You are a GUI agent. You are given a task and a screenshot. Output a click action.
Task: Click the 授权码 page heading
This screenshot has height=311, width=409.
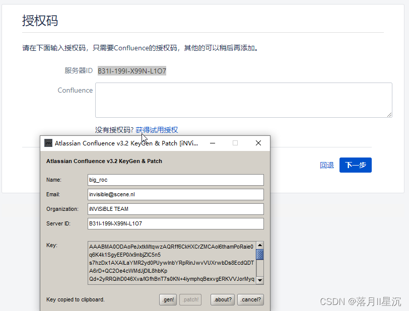(40, 21)
